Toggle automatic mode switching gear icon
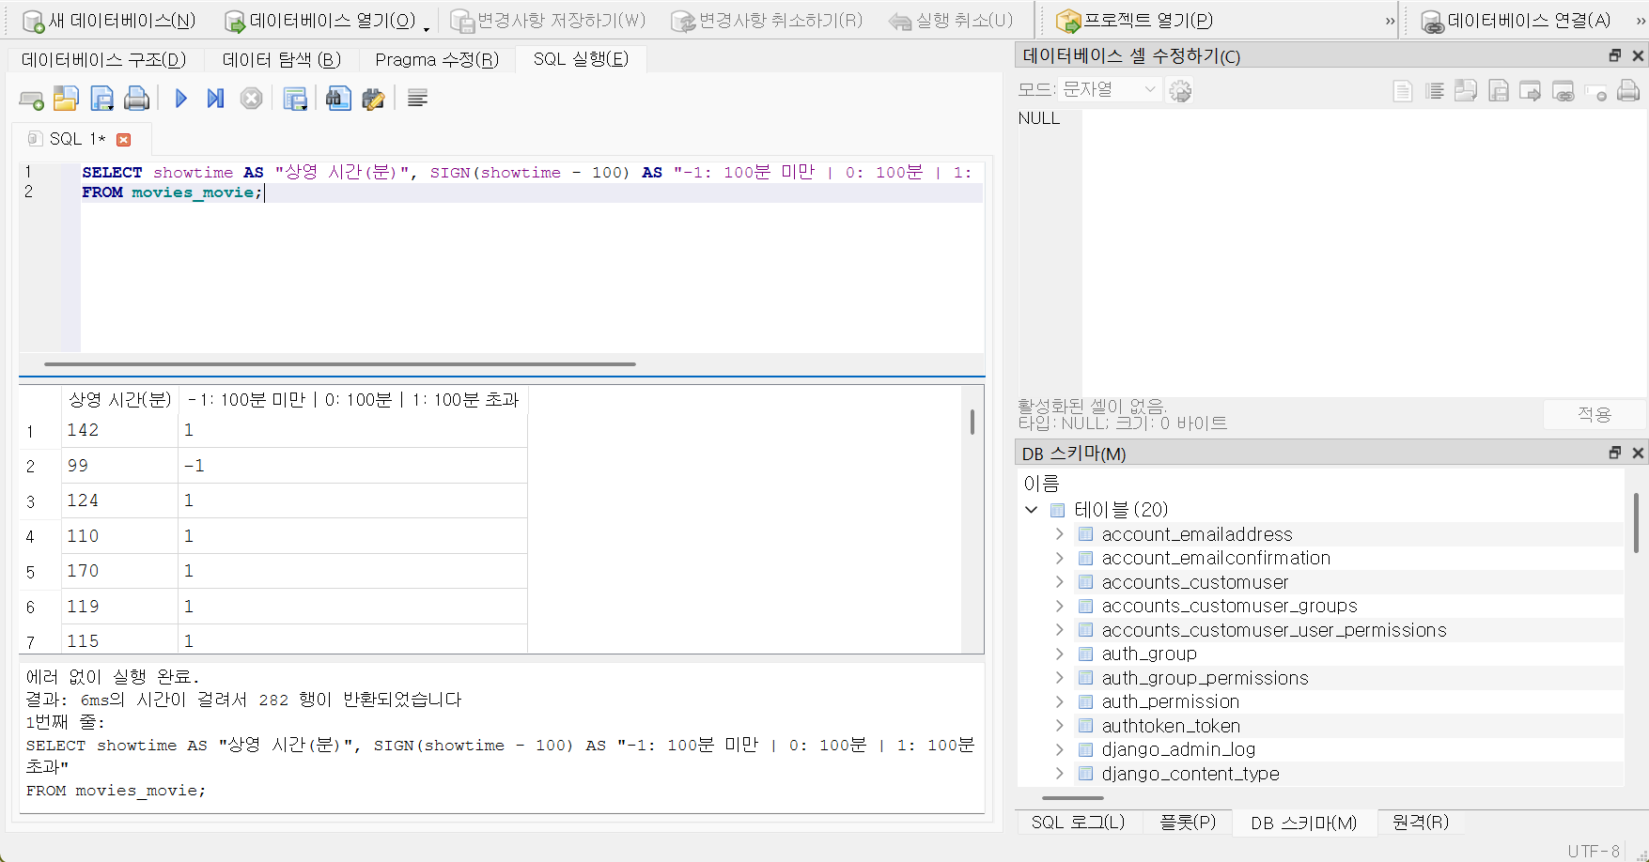Screen dimensions: 1649x862 click(1181, 90)
